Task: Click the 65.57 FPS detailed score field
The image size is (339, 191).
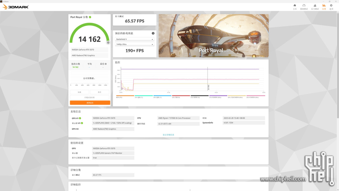Action: coord(113,175)
